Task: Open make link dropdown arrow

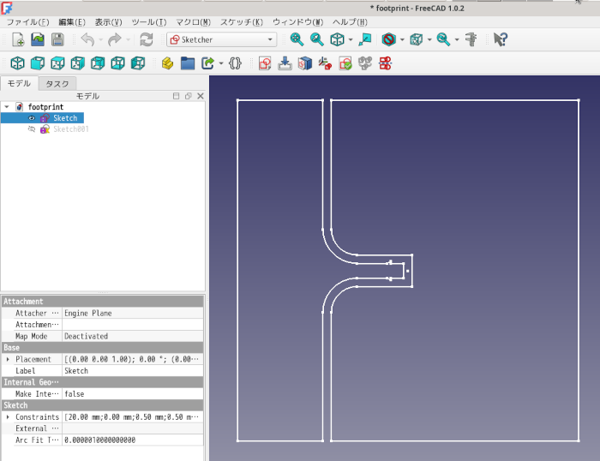Action: click(x=221, y=63)
